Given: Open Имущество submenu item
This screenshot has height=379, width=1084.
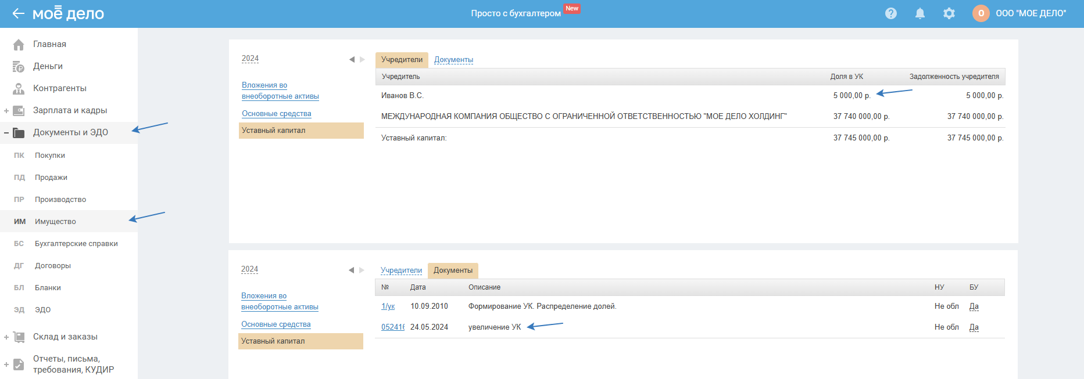Looking at the screenshot, I should (x=55, y=222).
